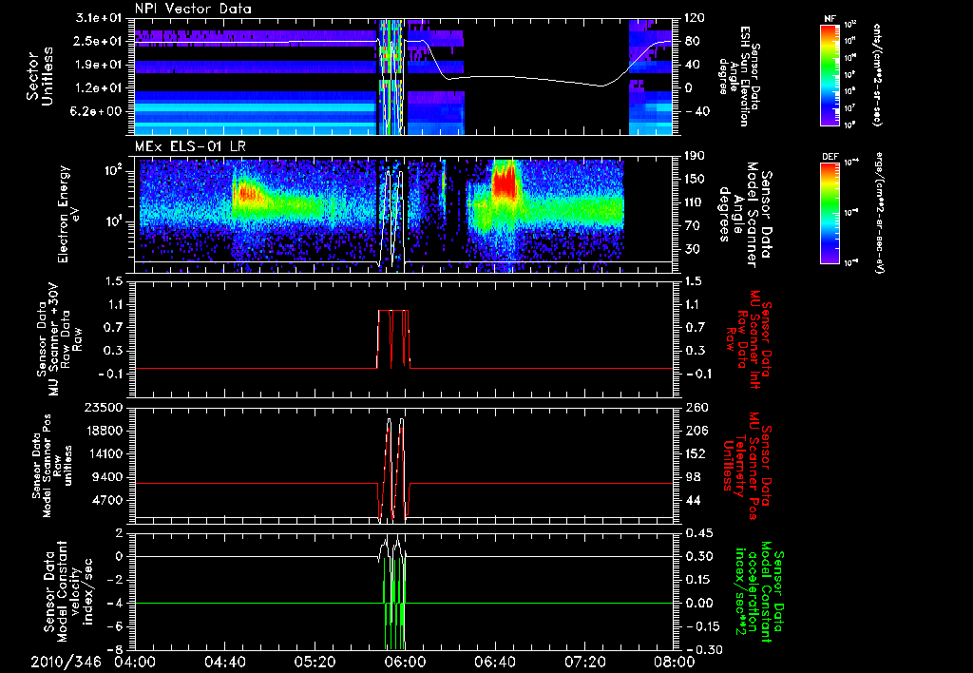Image resolution: width=973 pixels, height=673 pixels.
Task: Select the NF color scale bar
Action: tap(830, 75)
